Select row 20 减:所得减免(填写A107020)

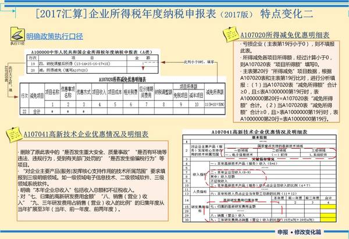(x=92, y=70)
